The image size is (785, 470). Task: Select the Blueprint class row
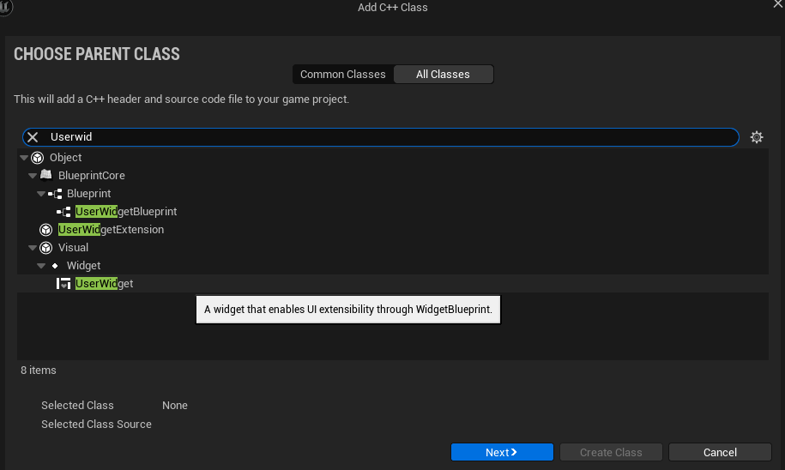tap(393, 194)
